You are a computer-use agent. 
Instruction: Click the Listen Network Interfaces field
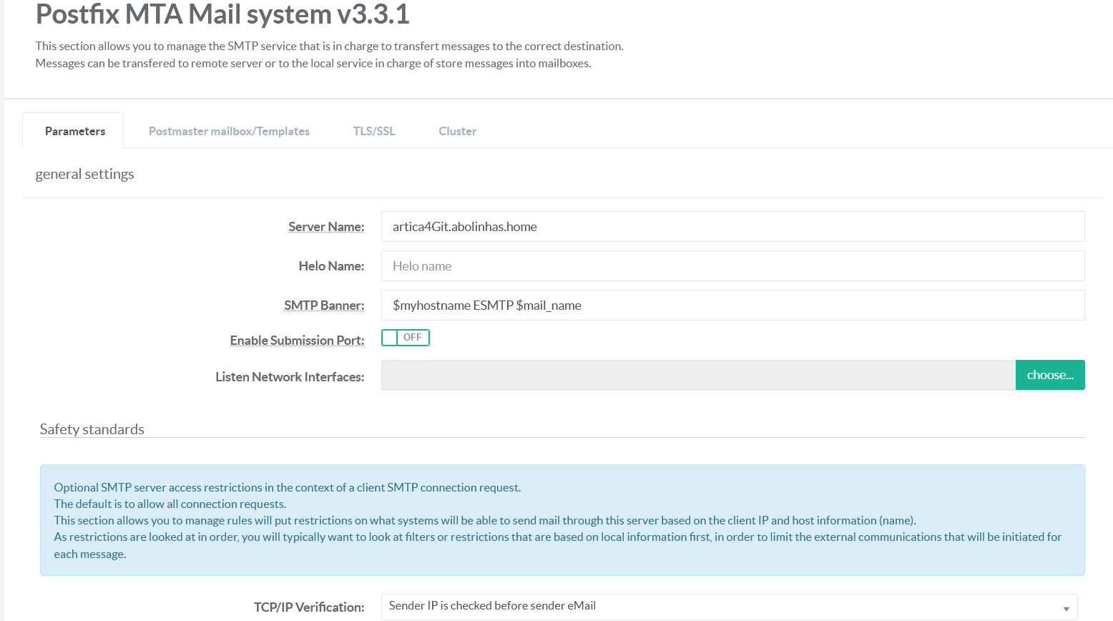(698, 375)
